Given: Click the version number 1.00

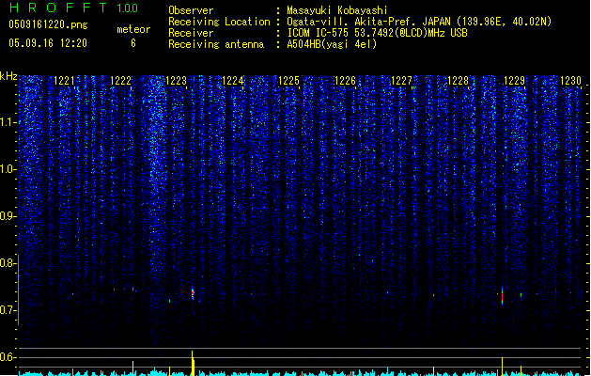Looking at the screenshot, I should [x=128, y=8].
